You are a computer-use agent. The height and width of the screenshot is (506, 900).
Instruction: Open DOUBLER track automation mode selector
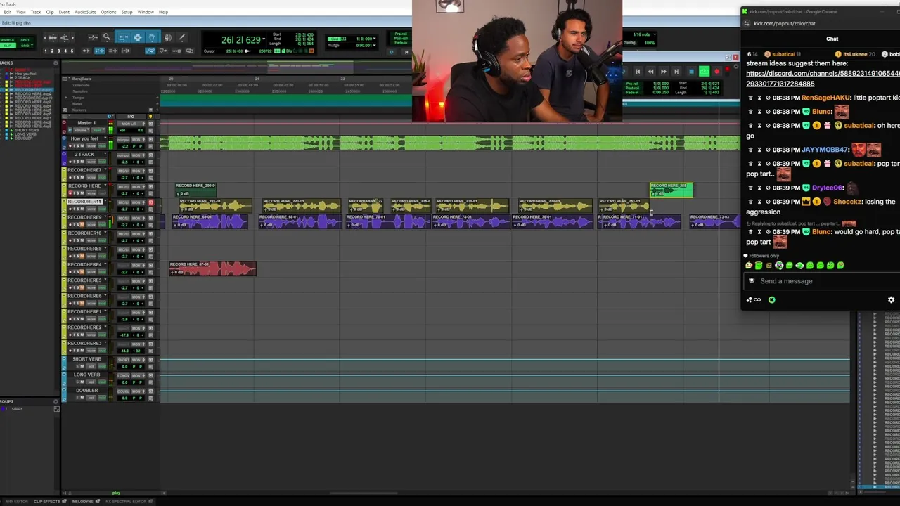tap(102, 398)
